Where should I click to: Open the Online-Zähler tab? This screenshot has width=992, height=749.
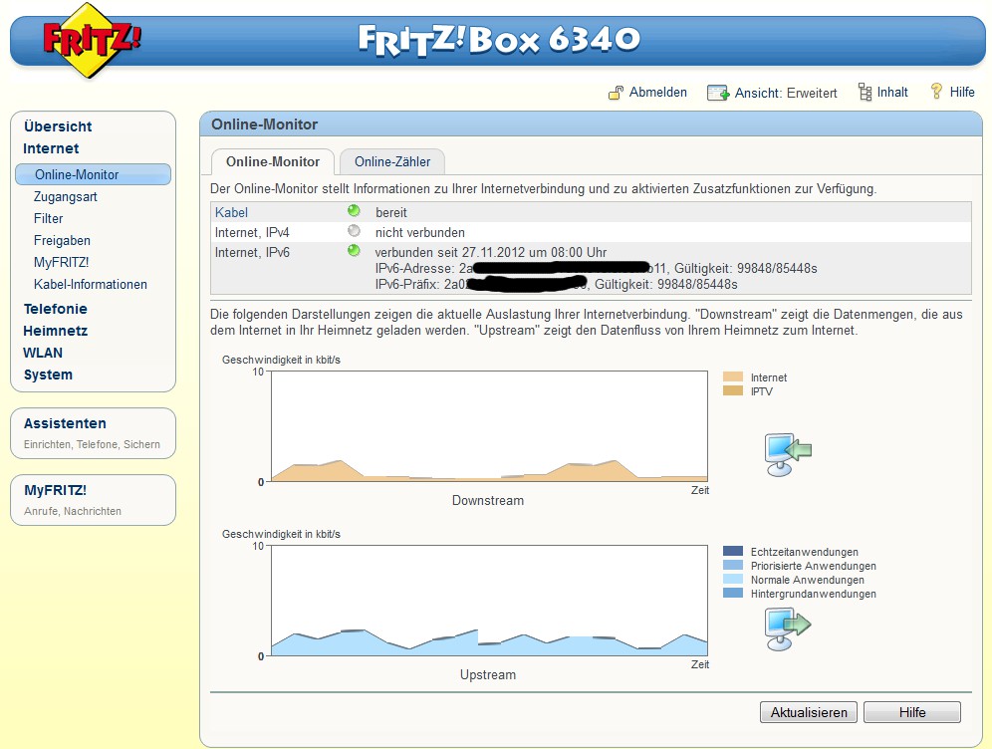[x=392, y=162]
